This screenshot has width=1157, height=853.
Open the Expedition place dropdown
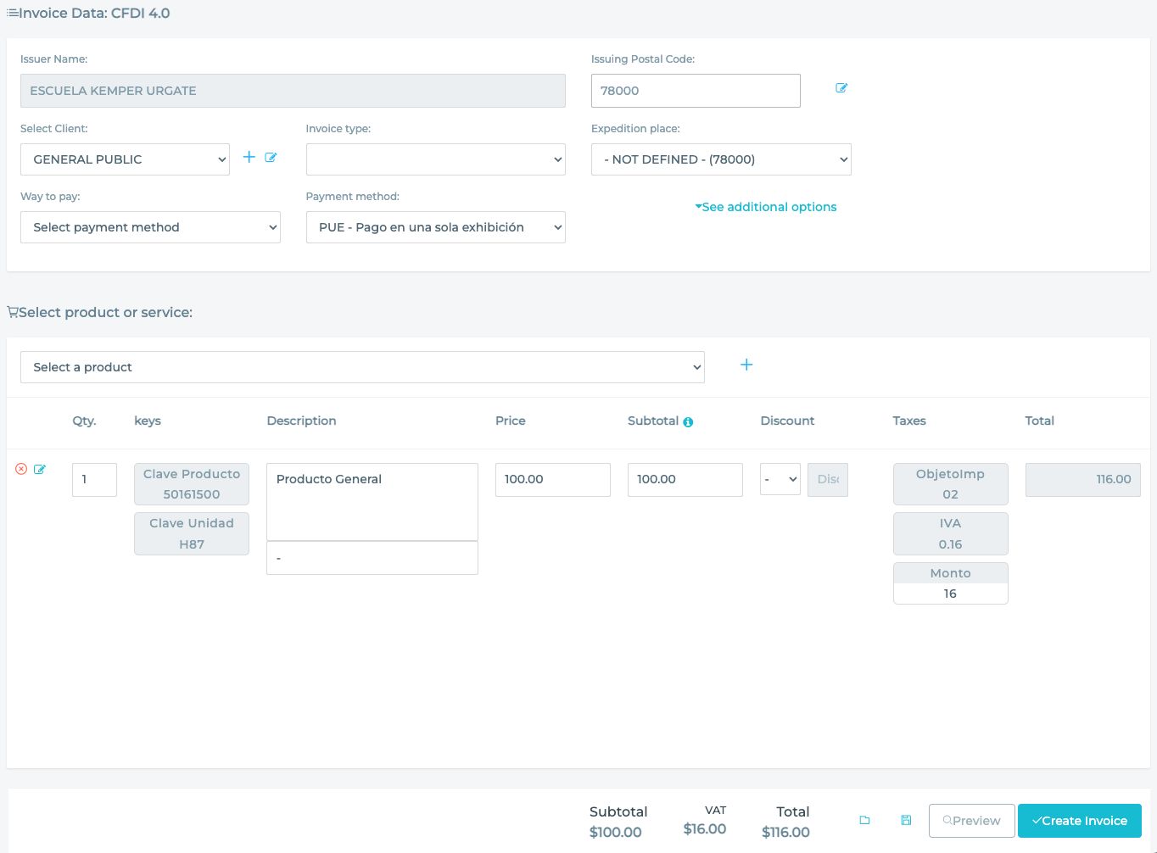pyautogui.click(x=721, y=159)
